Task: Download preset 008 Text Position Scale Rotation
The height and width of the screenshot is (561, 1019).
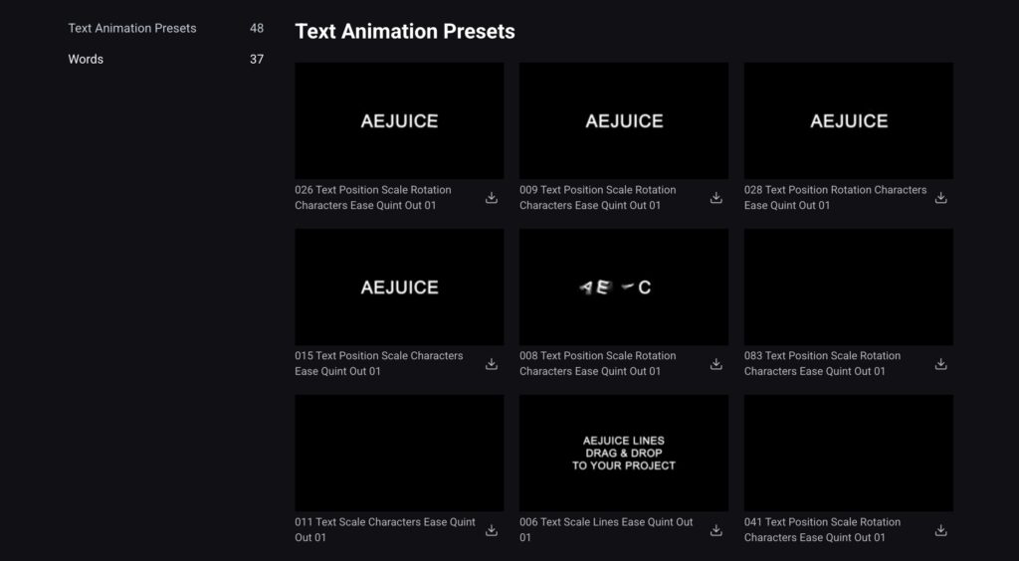Action: 716,364
